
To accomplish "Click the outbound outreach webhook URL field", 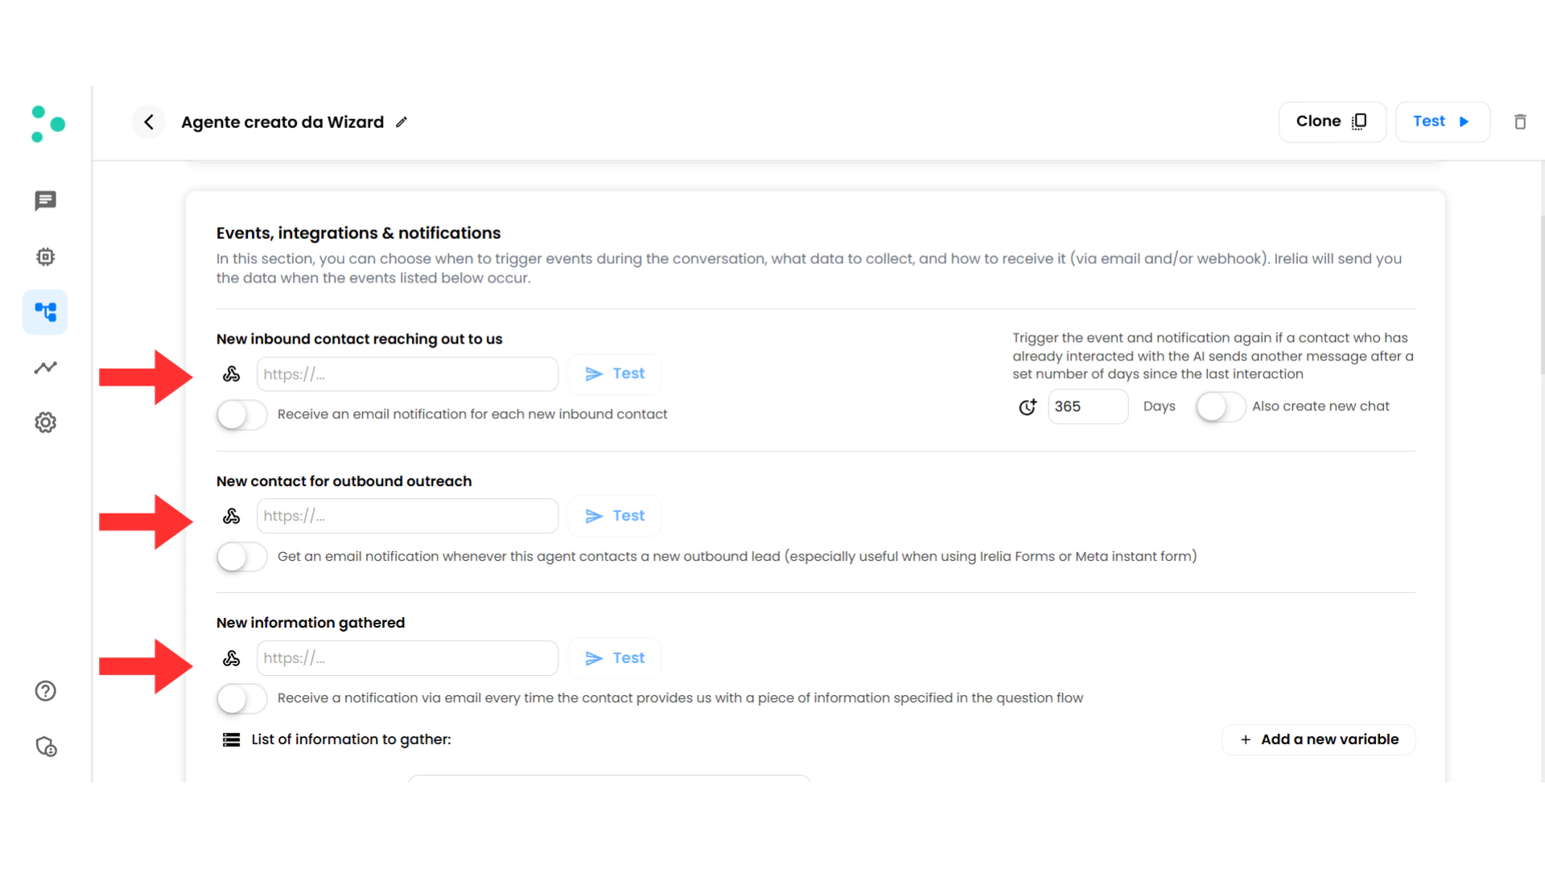I will coord(407,516).
